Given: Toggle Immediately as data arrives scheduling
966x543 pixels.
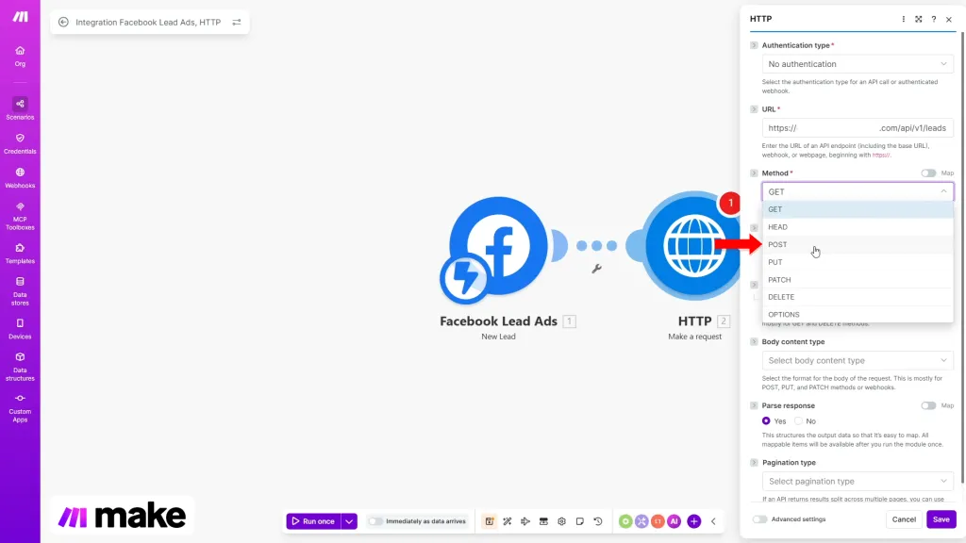Looking at the screenshot, I should [x=375, y=521].
